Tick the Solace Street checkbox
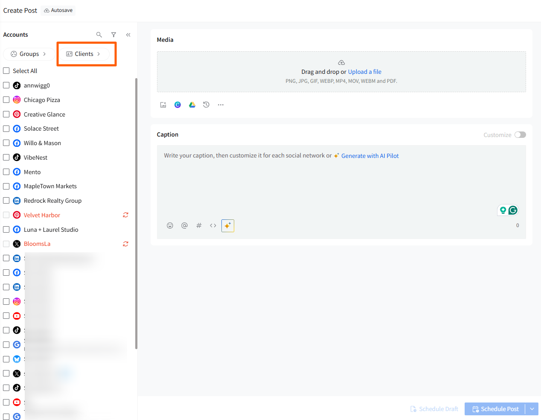Image resolution: width=541 pixels, height=420 pixels. [6, 128]
